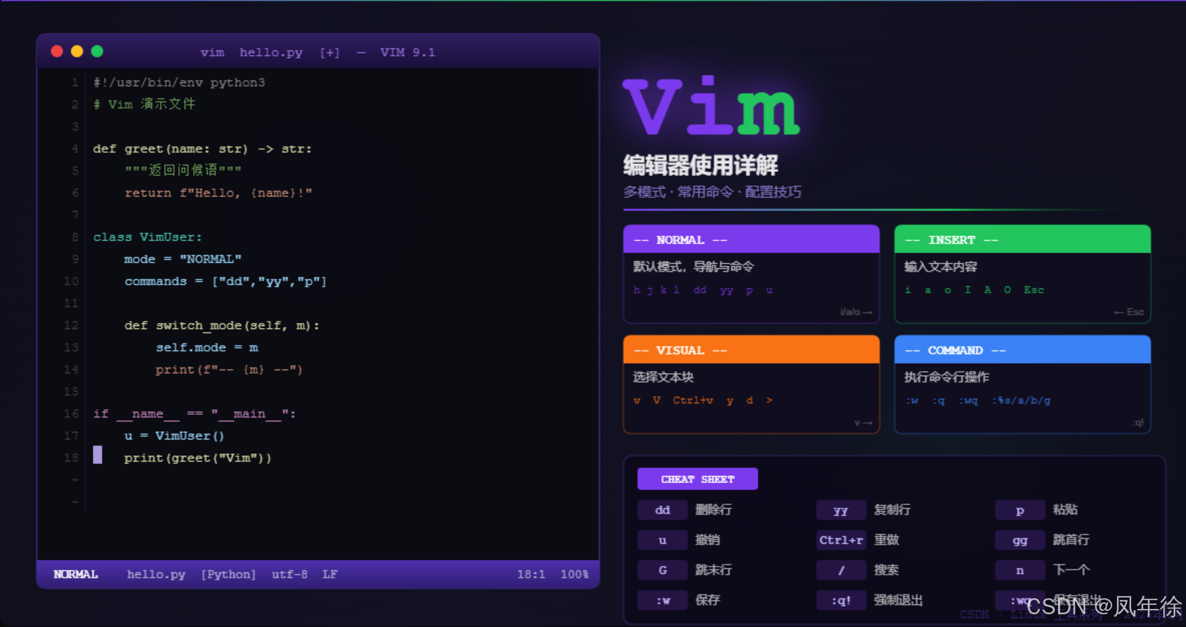Click the green maximize dot in title bar
The image size is (1186, 627).
point(97,52)
